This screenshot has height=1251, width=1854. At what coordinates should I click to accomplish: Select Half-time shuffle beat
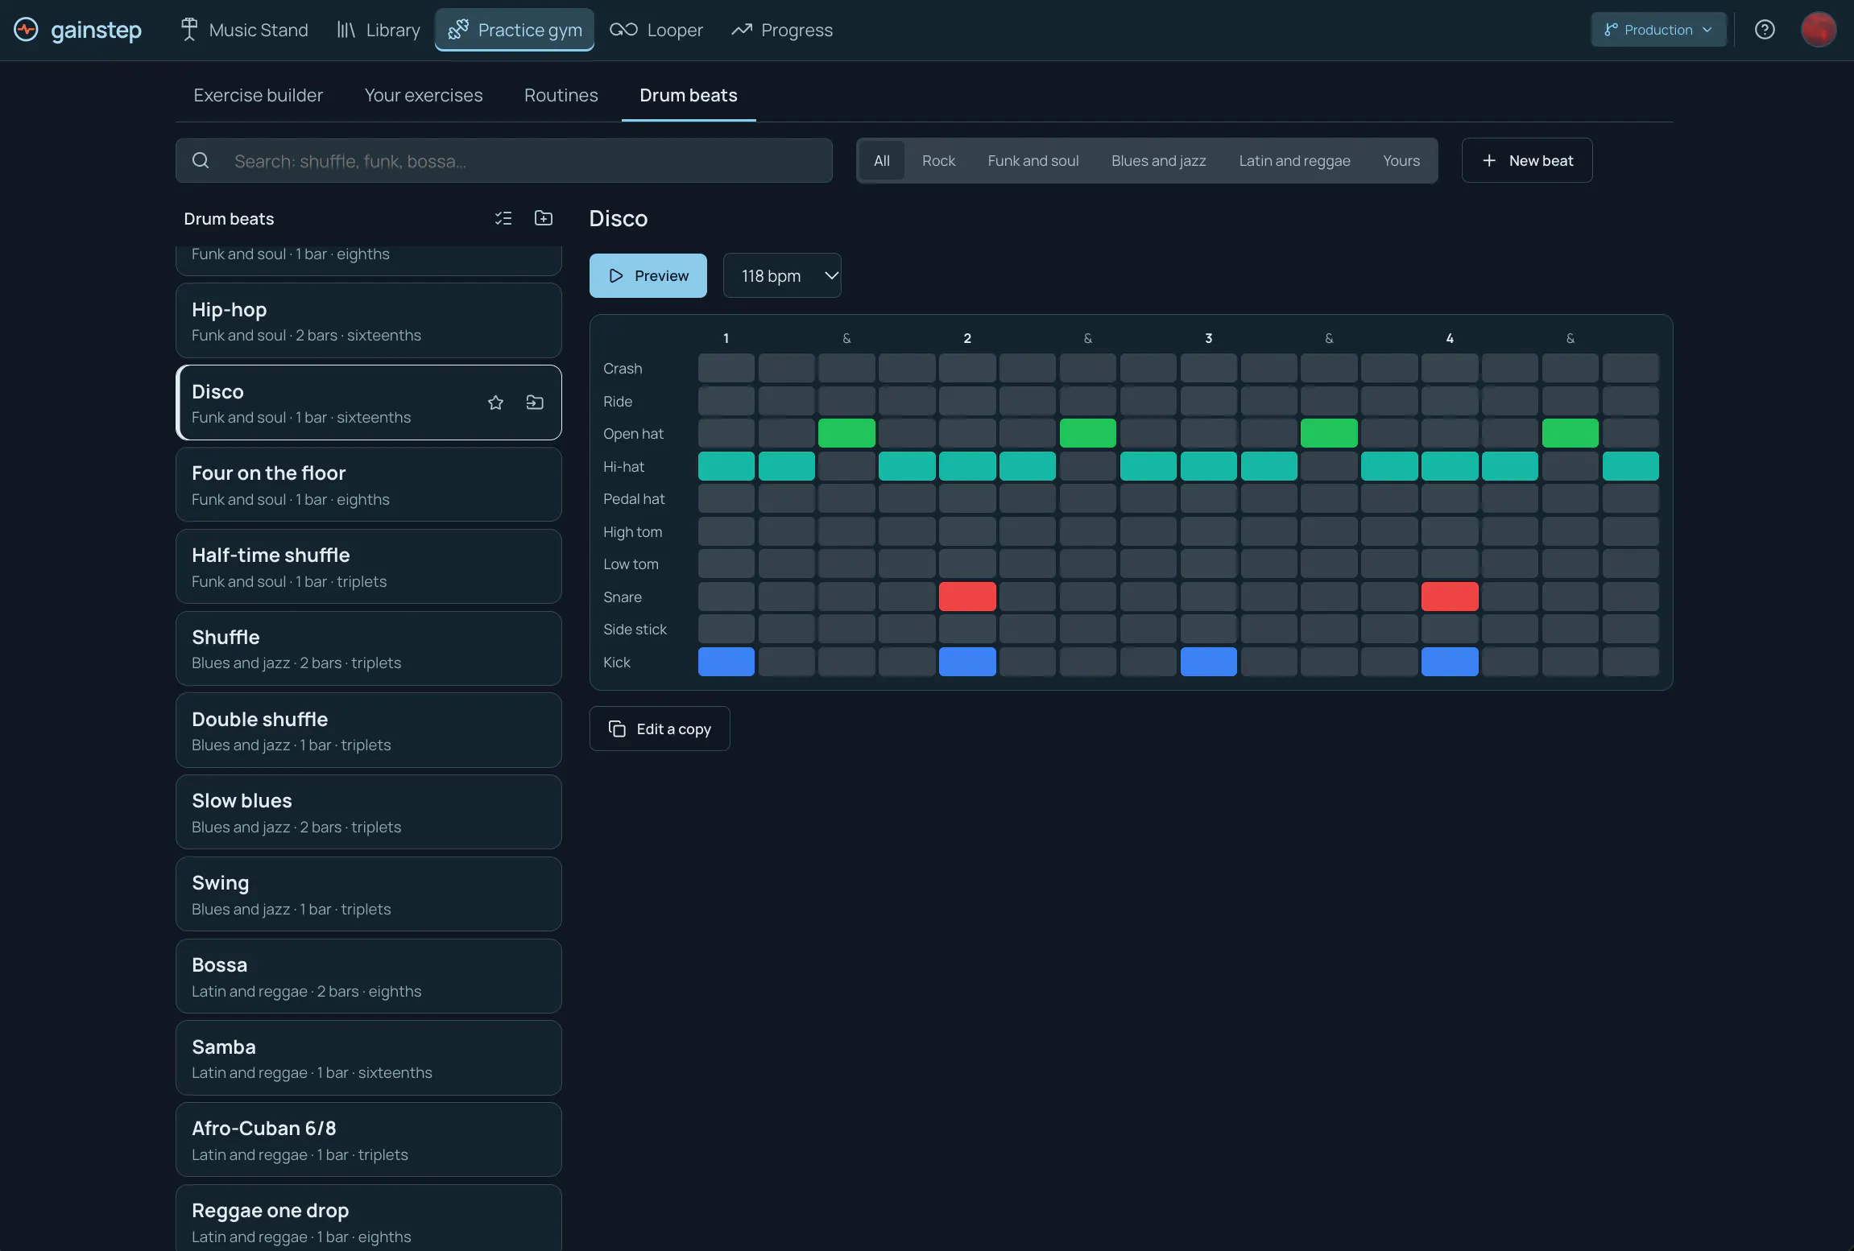[x=369, y=567]
